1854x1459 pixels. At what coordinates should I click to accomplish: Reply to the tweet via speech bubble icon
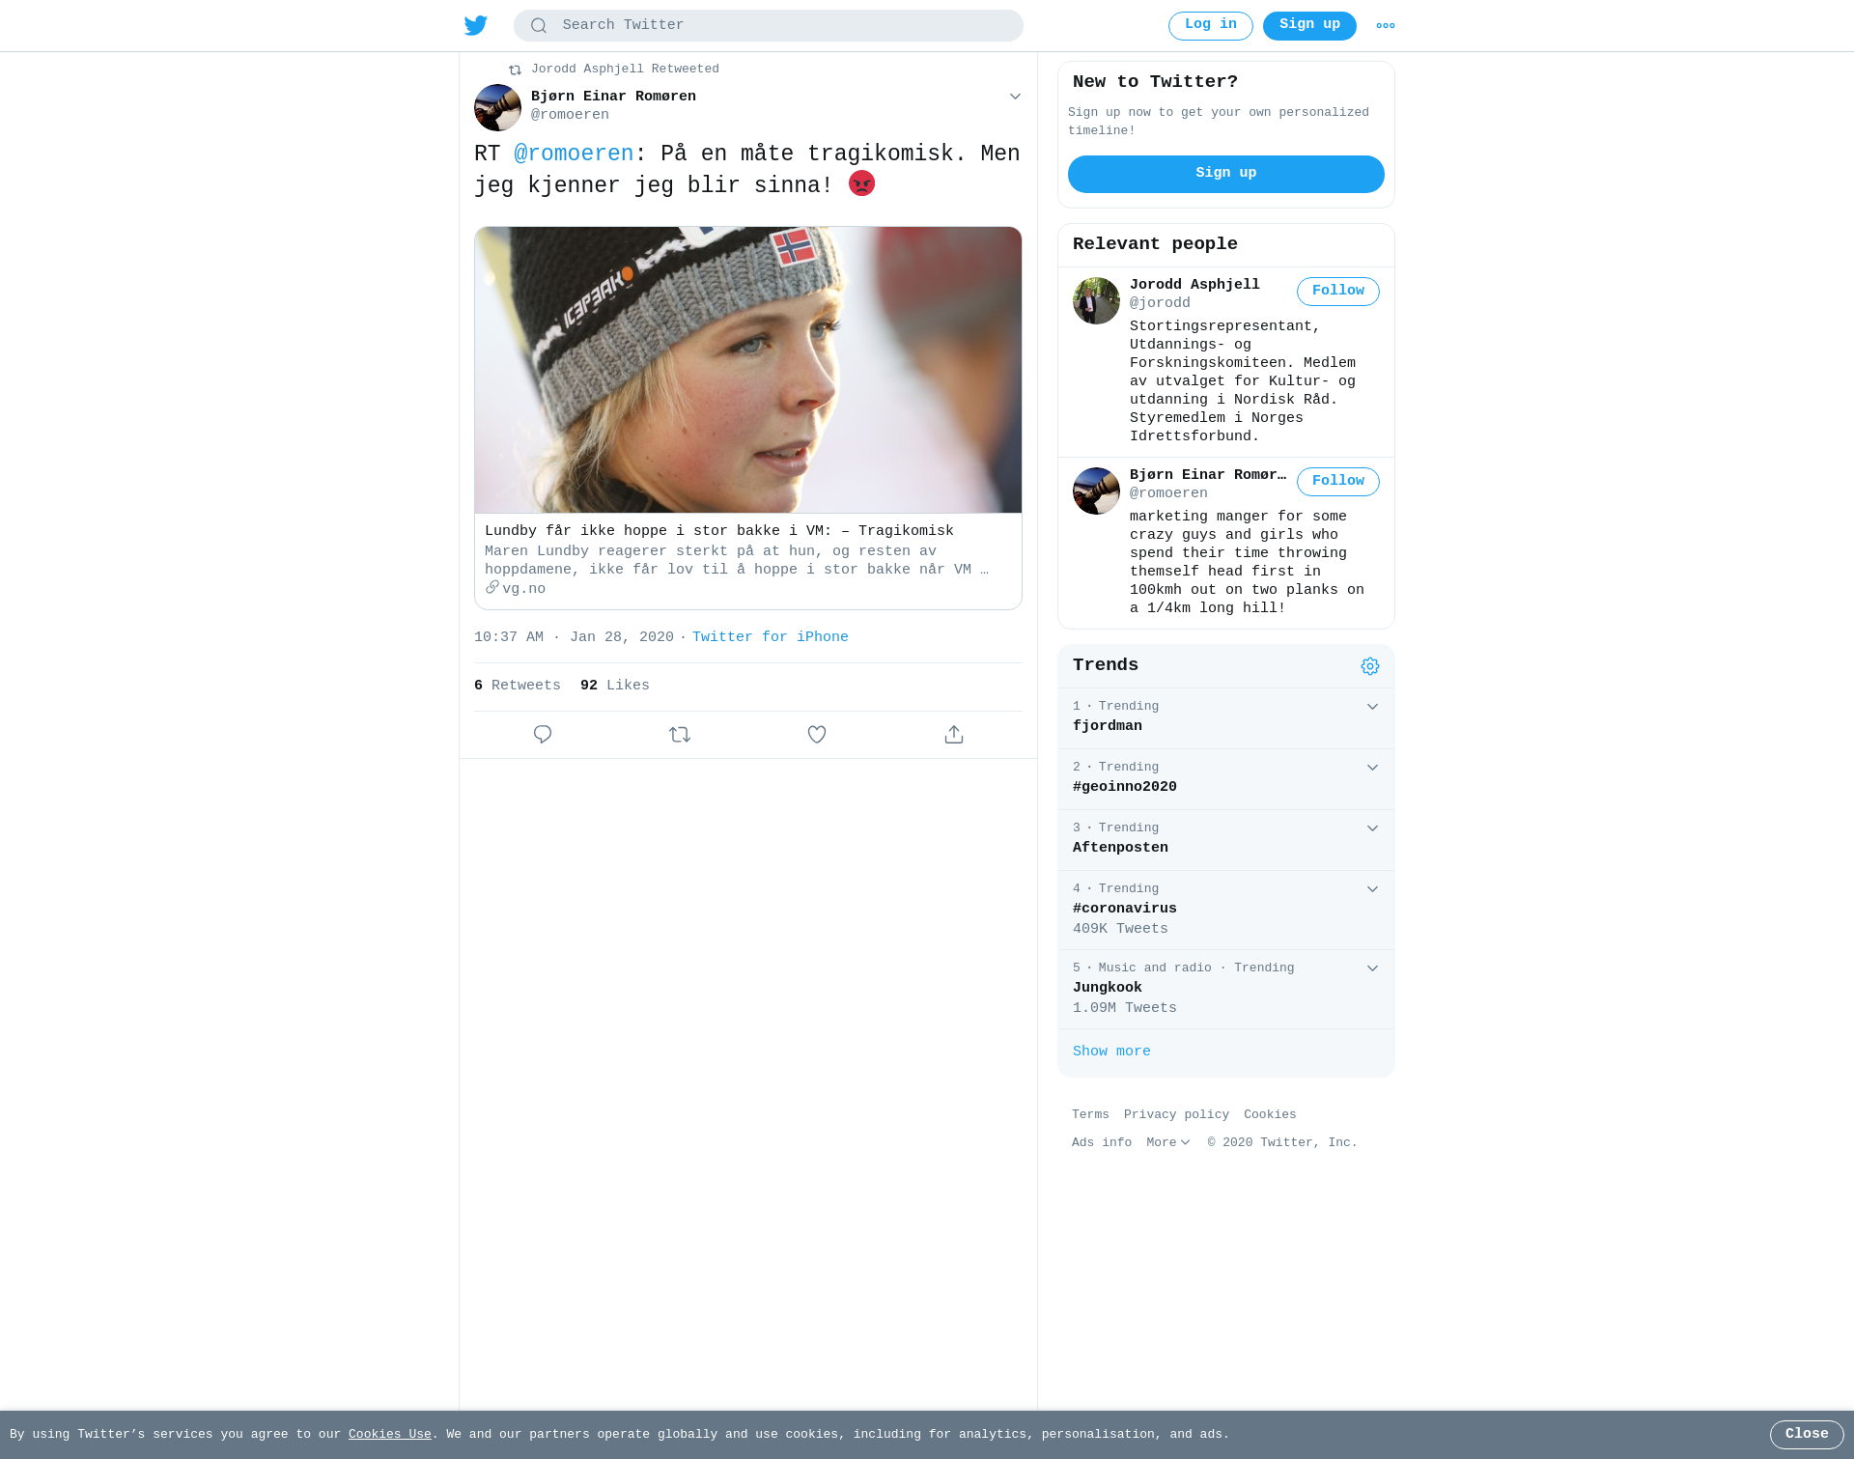(543, 735)
